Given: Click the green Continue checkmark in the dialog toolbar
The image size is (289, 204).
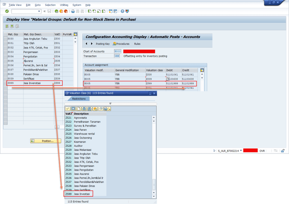Looking at the screenshot, I should (68, 108).
